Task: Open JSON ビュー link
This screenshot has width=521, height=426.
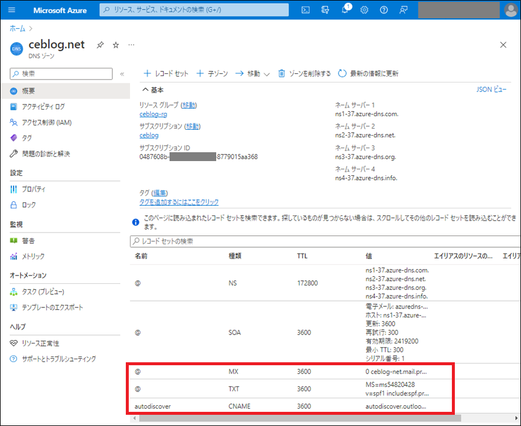Action: [x=491, y=90]
